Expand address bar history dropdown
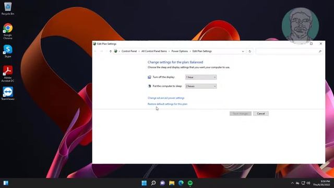The height and width of the screenshot is (188, 334). pos(243,51)
